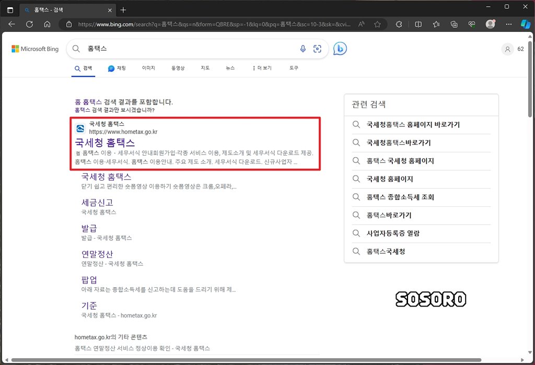
Task: Switch to the 뉴스 tab
Action: pyautogui.click(x=230, y=68)
